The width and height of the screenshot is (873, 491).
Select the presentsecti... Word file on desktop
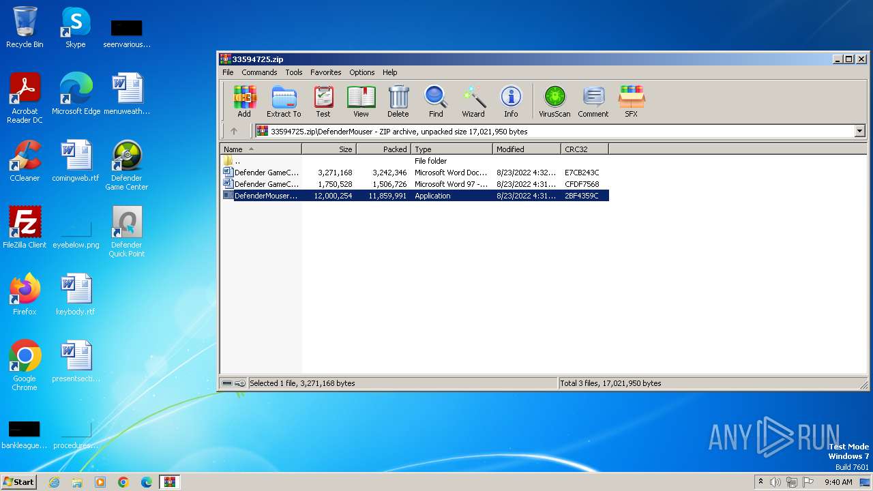tap(76, 361)
